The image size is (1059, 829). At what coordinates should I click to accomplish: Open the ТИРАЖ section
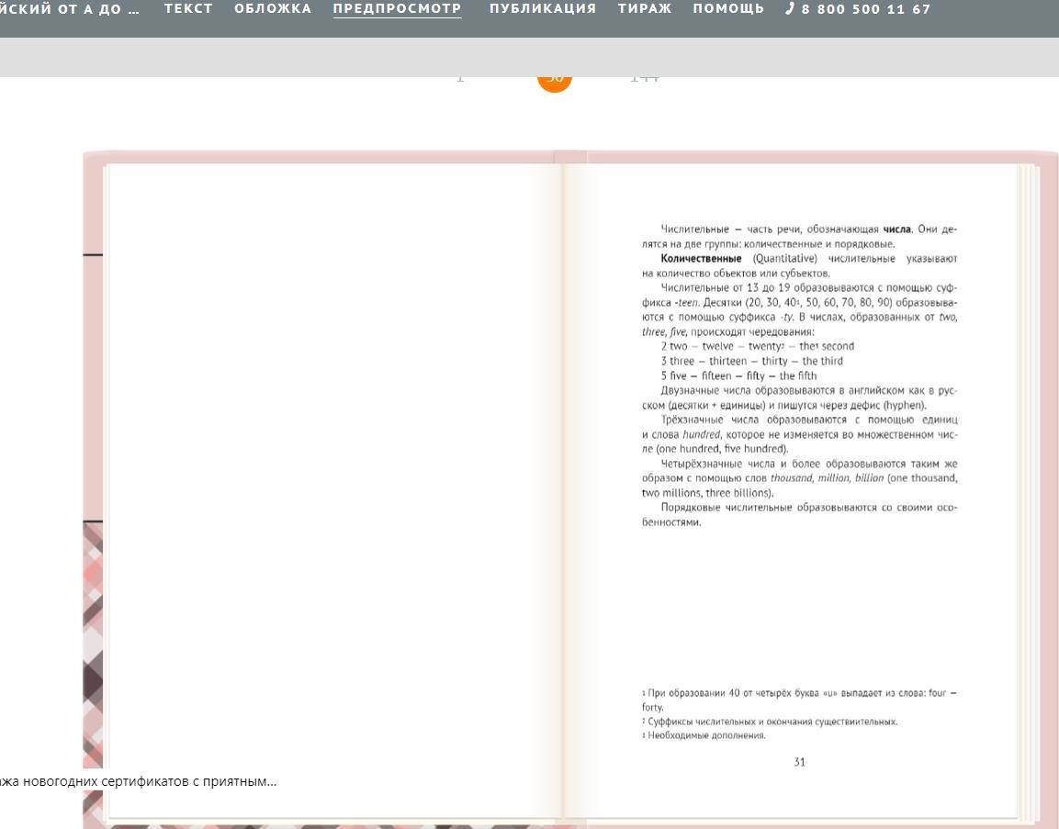pyautogui.click(x=645, y=9)
